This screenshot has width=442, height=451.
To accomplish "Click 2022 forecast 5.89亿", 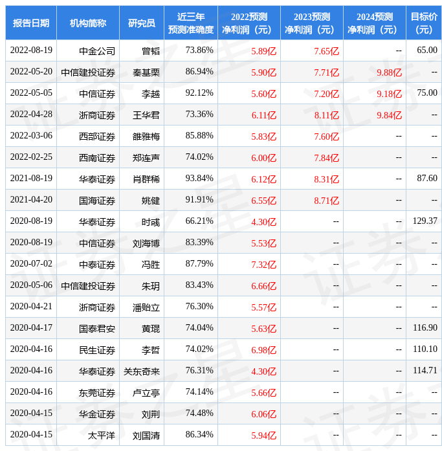I will pyautogui.click(x=263, y=51).
